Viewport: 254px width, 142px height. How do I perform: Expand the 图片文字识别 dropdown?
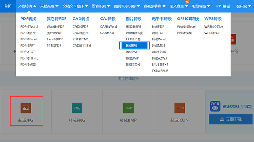click(127, 6)
